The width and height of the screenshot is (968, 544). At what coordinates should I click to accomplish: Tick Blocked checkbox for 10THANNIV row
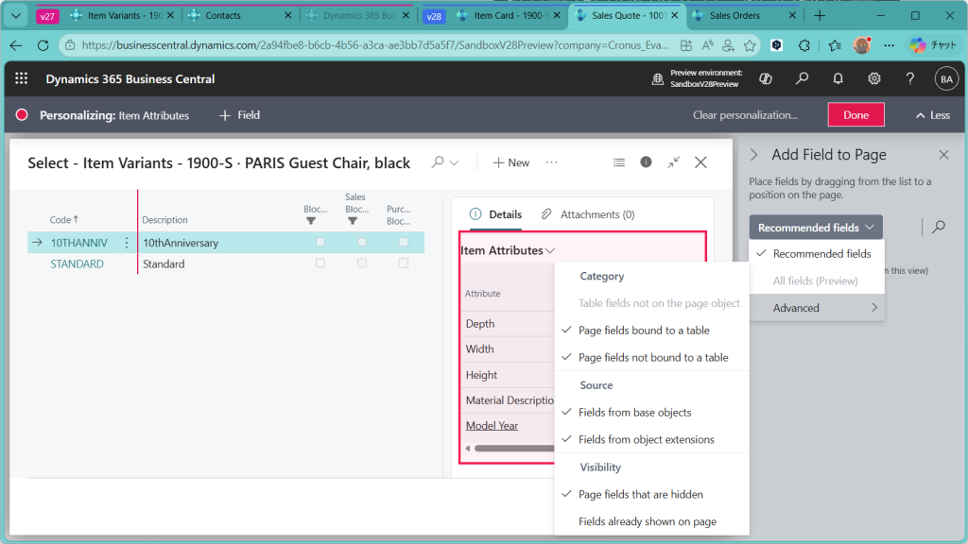[x=320, y=243]
